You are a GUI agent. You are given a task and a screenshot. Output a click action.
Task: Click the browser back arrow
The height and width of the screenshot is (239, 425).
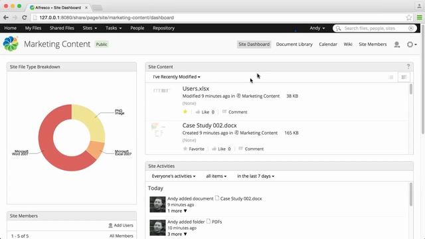(6, 18)
